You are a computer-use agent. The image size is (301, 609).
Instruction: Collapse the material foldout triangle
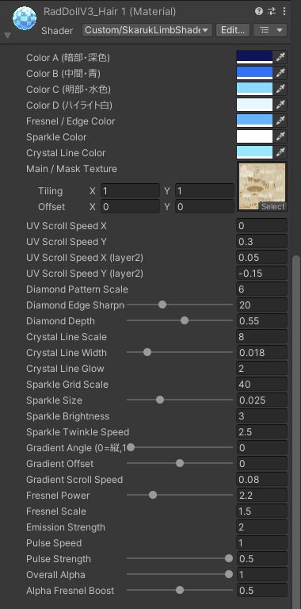point(6,36)
